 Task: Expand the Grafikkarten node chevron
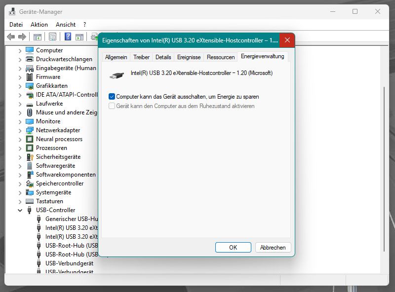tap(20, 86)
